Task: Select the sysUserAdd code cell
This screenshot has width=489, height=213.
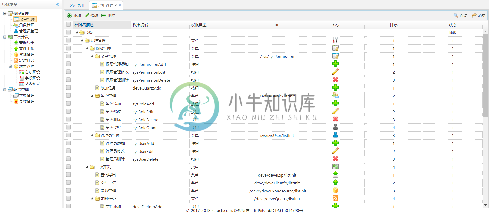Action: 160,143
